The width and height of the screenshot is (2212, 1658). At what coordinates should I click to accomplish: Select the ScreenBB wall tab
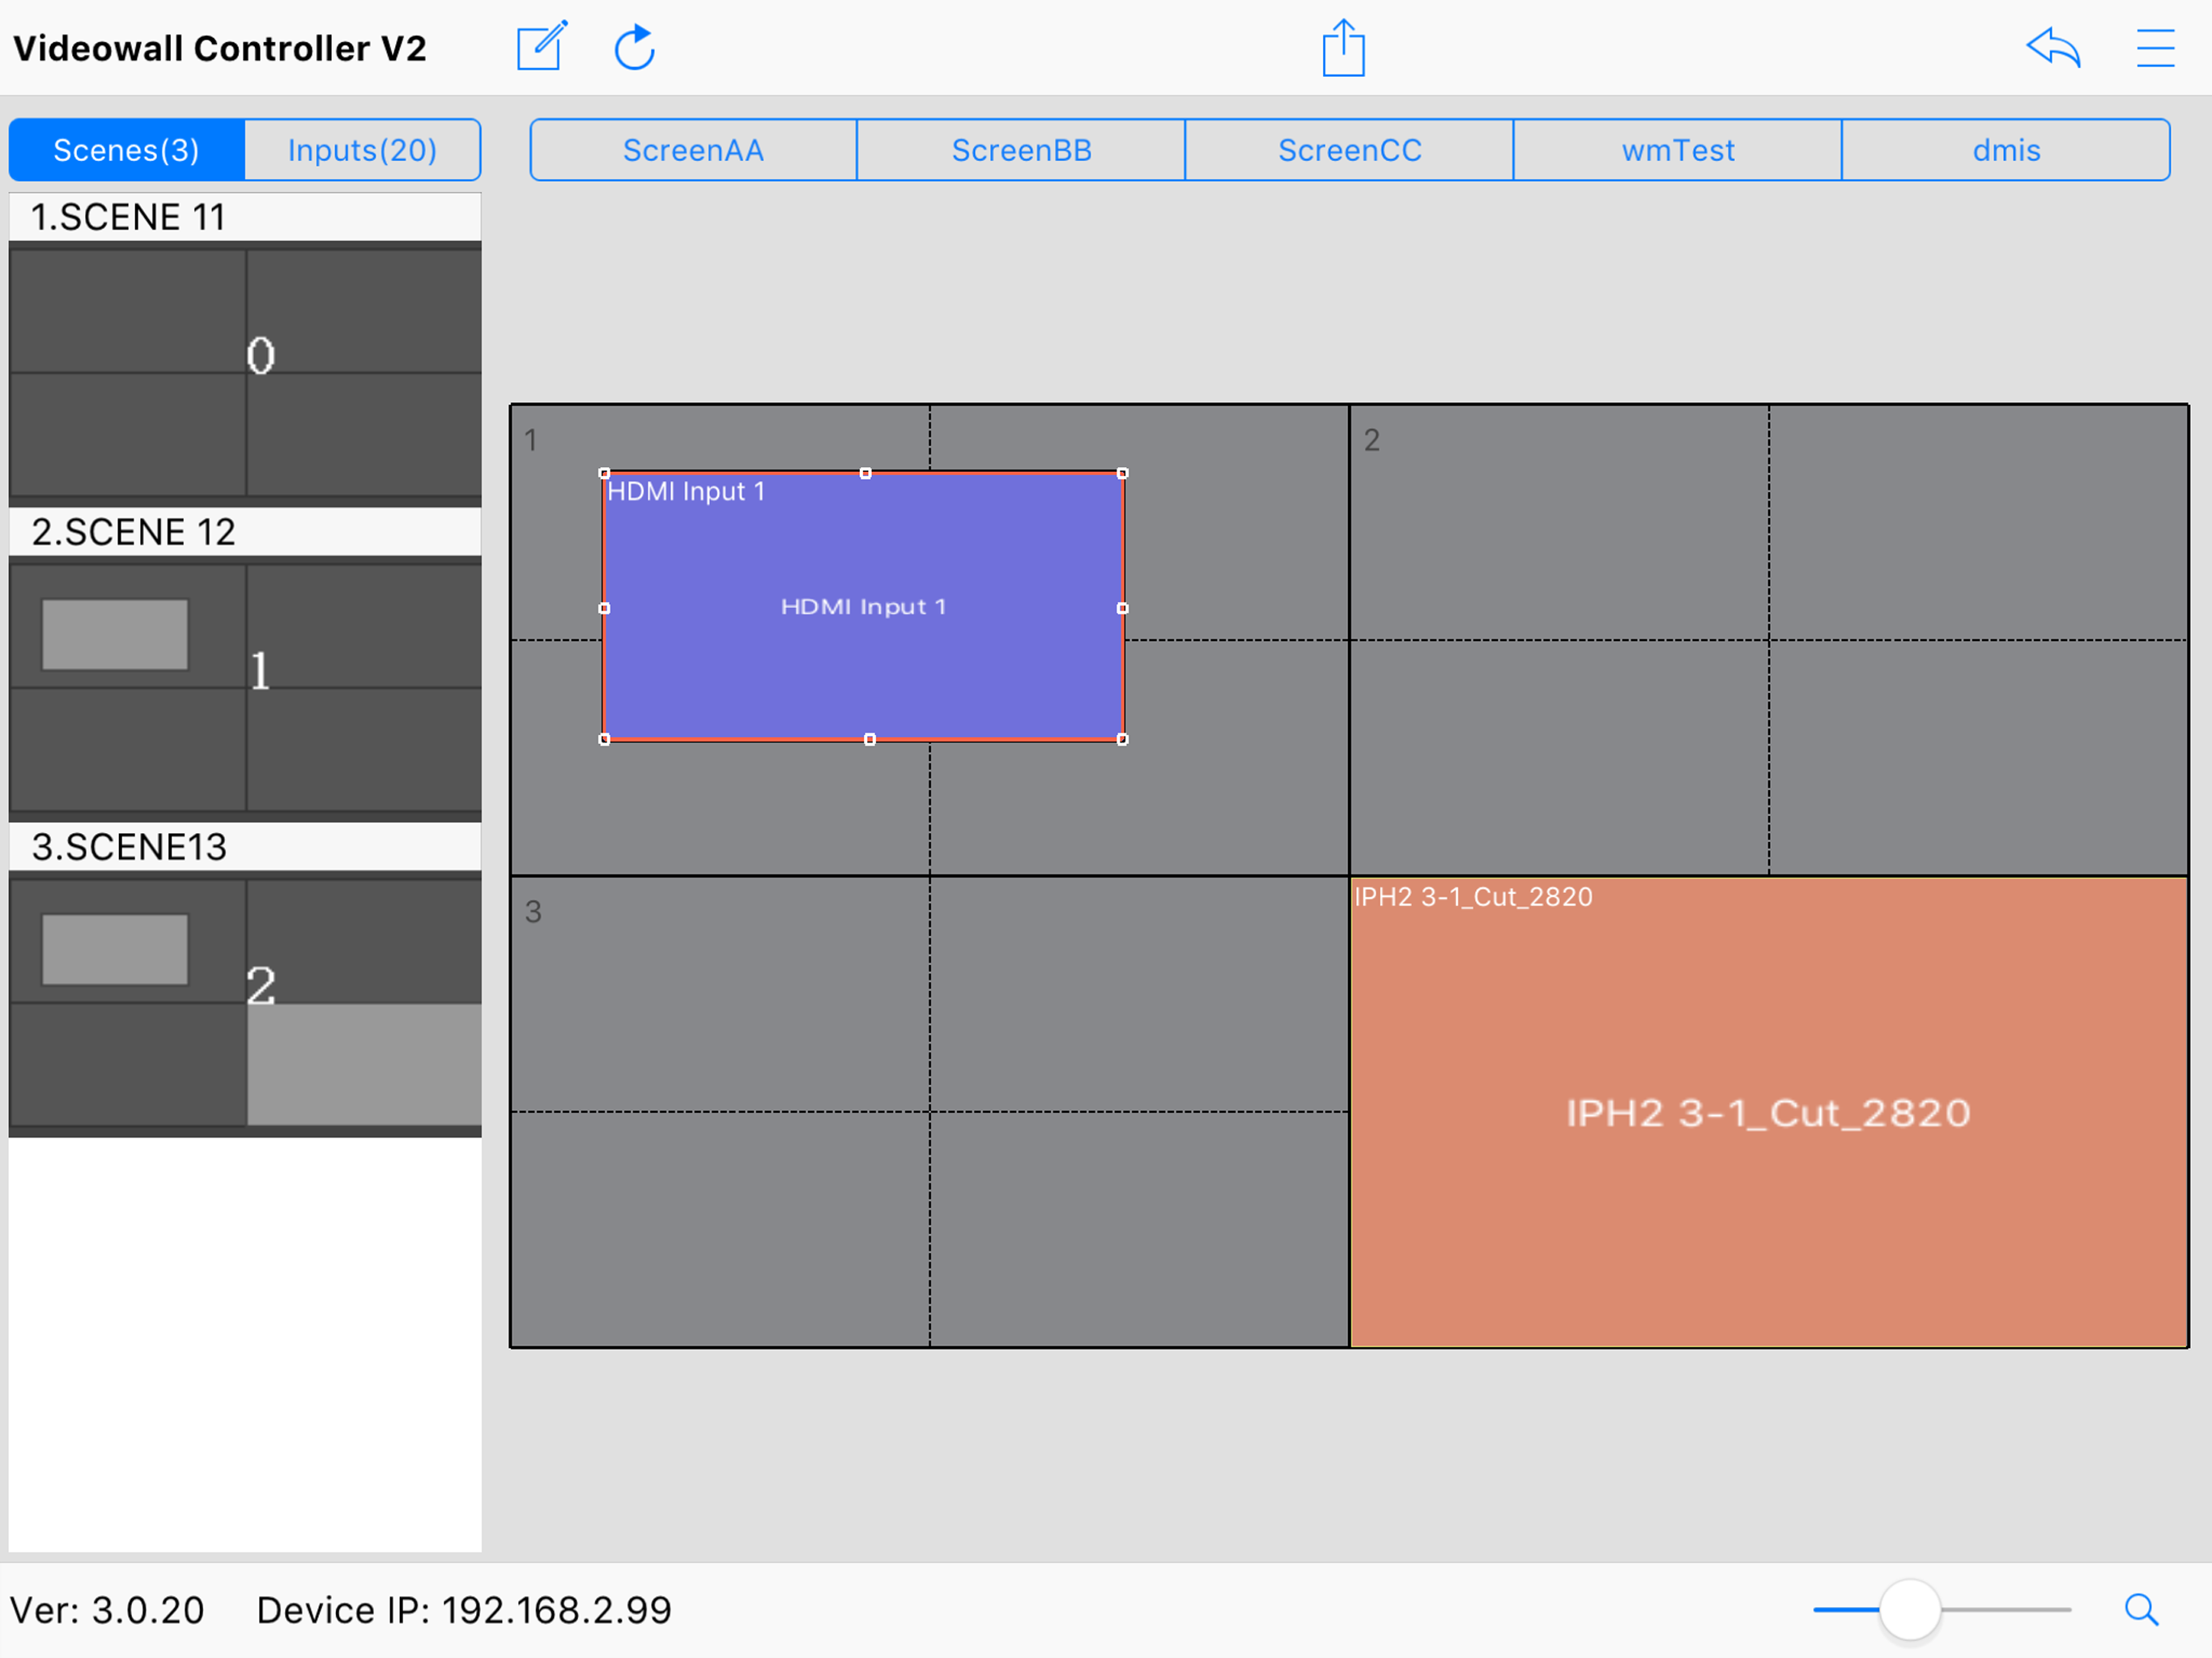(1021, 150)
